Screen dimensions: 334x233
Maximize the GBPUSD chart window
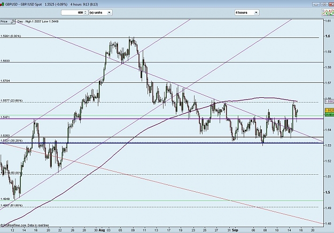pyautogui.click(x=324, y=4)
